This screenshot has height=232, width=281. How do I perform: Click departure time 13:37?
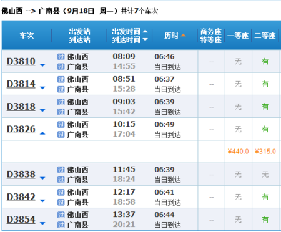pos(124,215)
